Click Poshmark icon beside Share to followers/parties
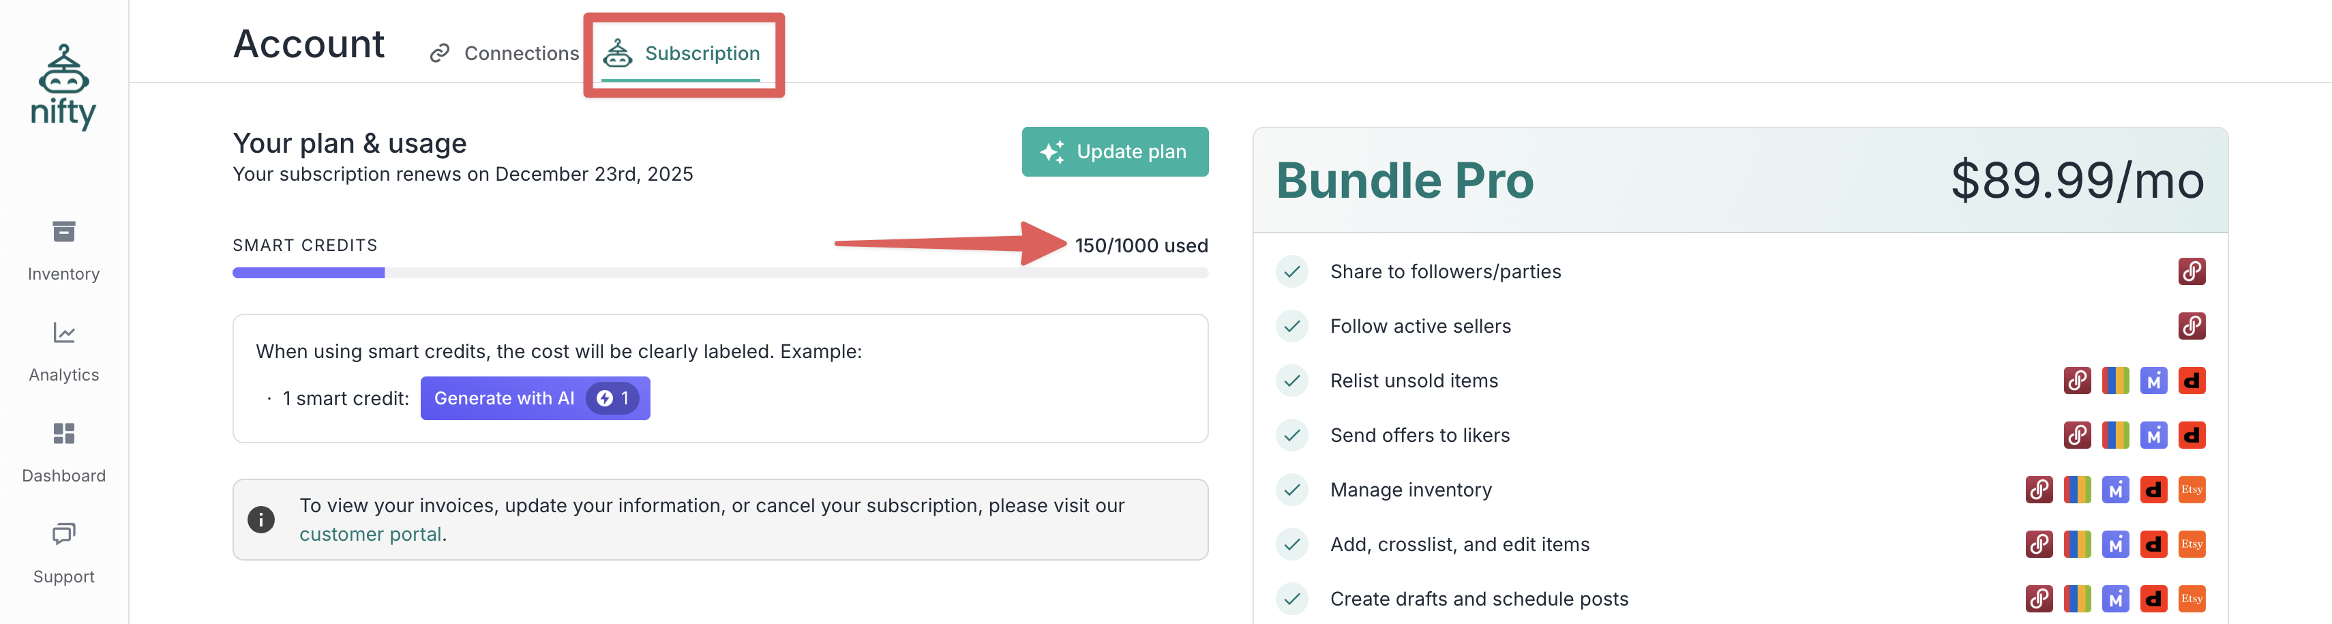 pos(2191,271)
